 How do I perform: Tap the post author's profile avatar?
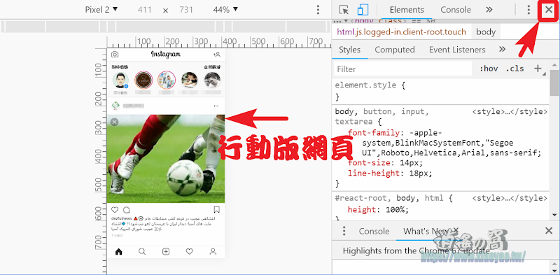pyautogui.click(x=115, y=106)
